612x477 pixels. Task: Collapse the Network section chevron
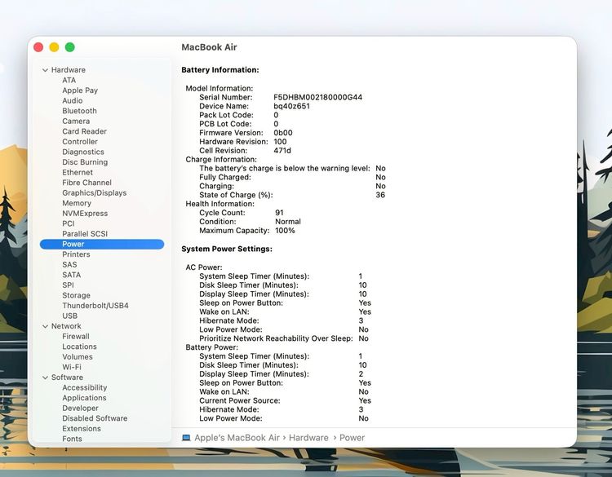coord(45,326)
